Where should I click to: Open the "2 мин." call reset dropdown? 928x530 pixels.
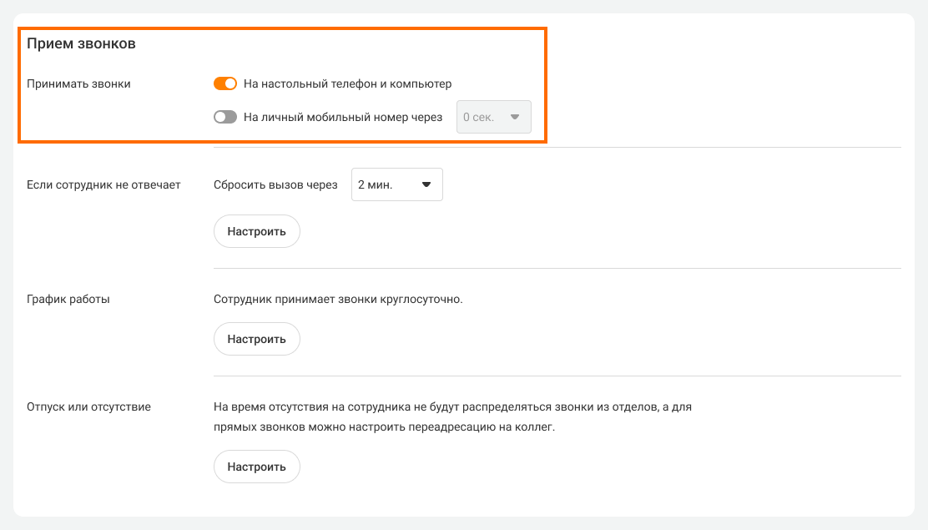pyautogui.click(x=396, y=184)
